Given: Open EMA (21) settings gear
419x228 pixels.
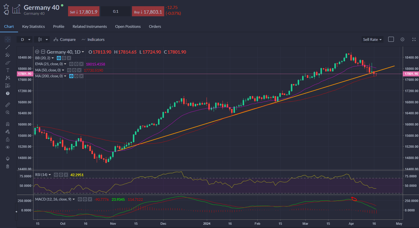Looking at the screenshot, I should 76,64.
